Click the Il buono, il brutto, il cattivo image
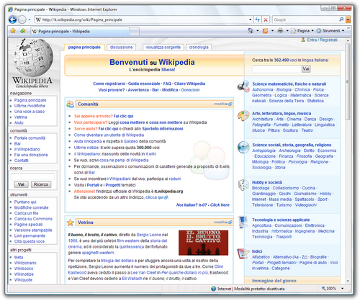The image size is (360, 301). [204, 243]
